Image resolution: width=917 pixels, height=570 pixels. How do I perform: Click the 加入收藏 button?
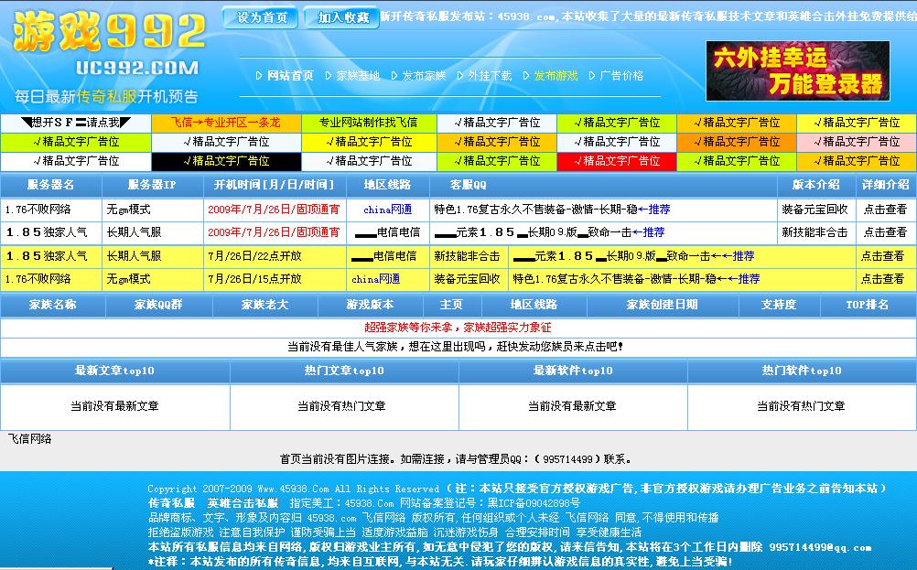pos(340,16)
